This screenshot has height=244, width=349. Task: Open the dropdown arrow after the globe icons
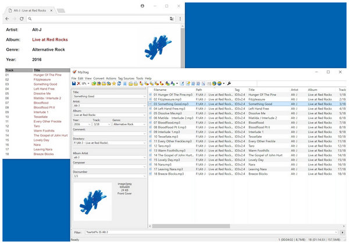point(224,83)
